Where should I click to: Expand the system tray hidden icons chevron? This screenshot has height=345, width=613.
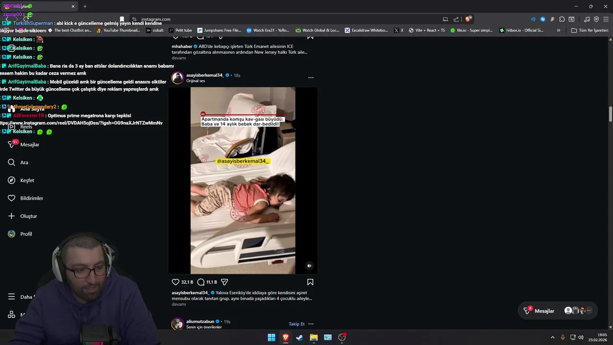click(x=552, y=337)
